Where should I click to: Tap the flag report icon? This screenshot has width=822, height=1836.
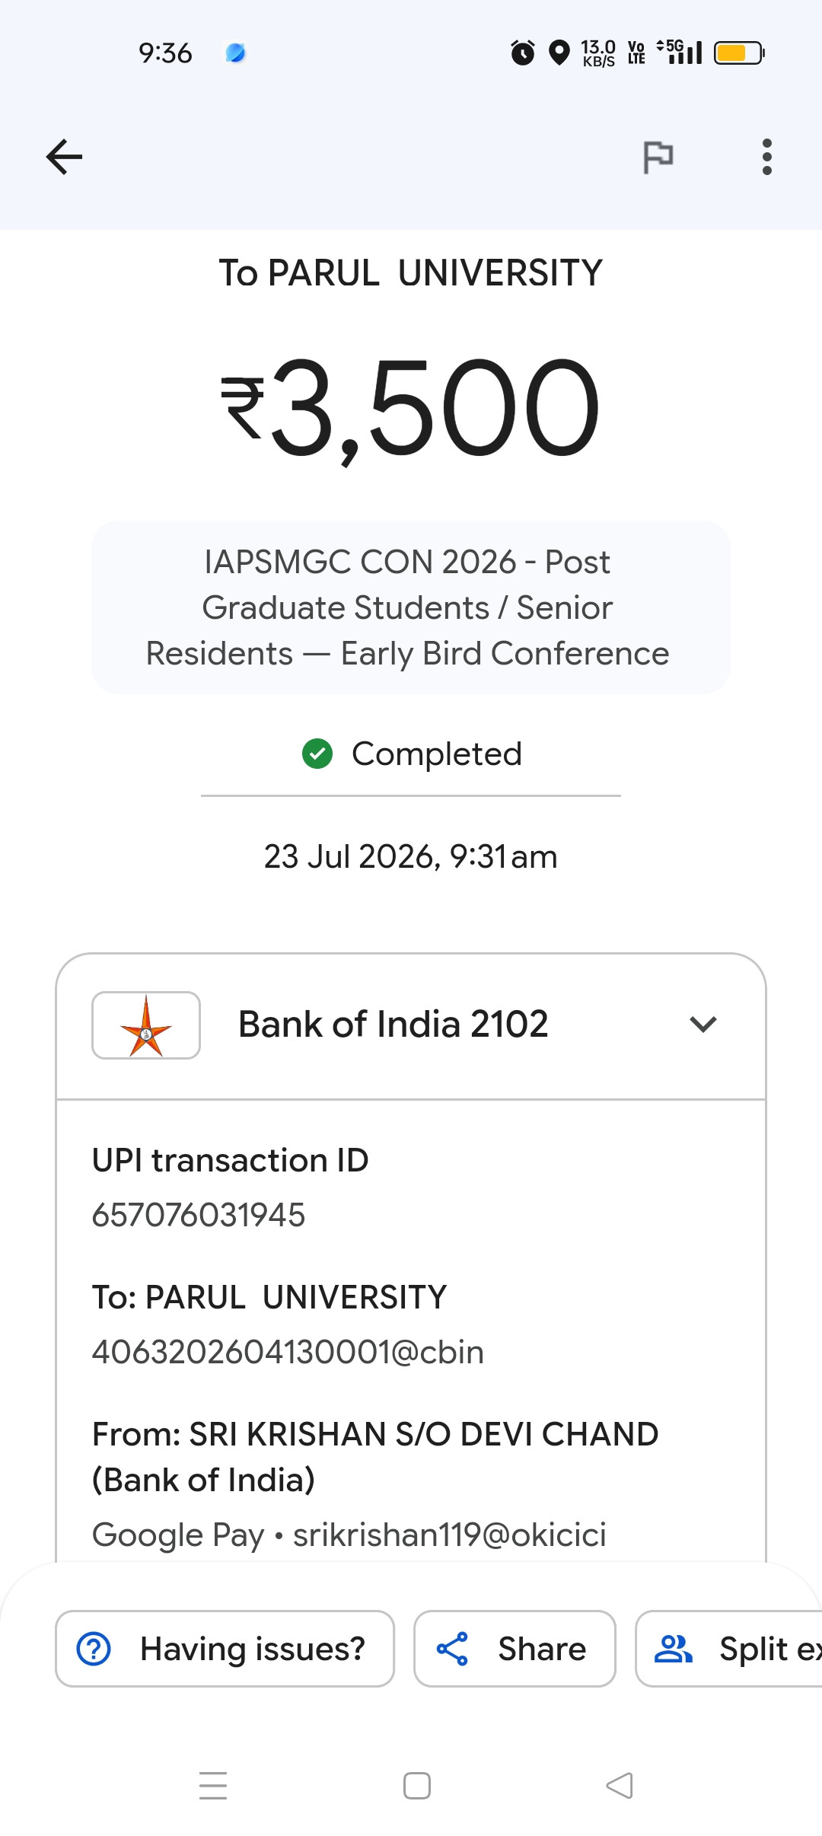click(658, 158)
